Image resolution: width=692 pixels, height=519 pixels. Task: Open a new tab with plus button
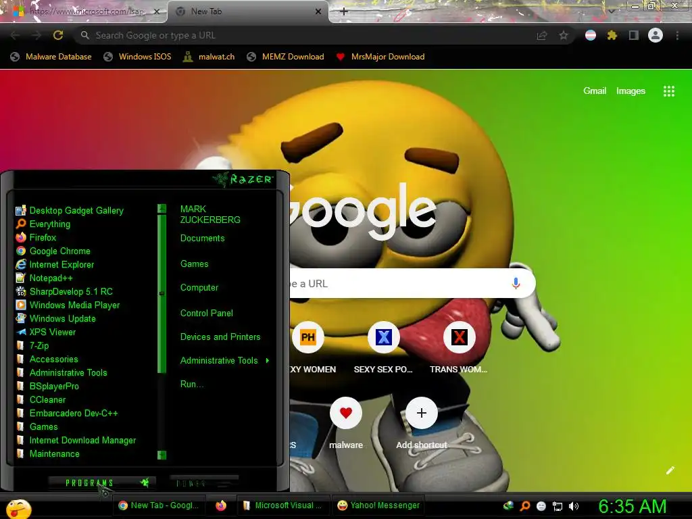coord(344,11)
